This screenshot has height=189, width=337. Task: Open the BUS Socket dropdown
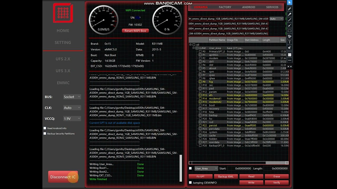(x=72, y=97)
